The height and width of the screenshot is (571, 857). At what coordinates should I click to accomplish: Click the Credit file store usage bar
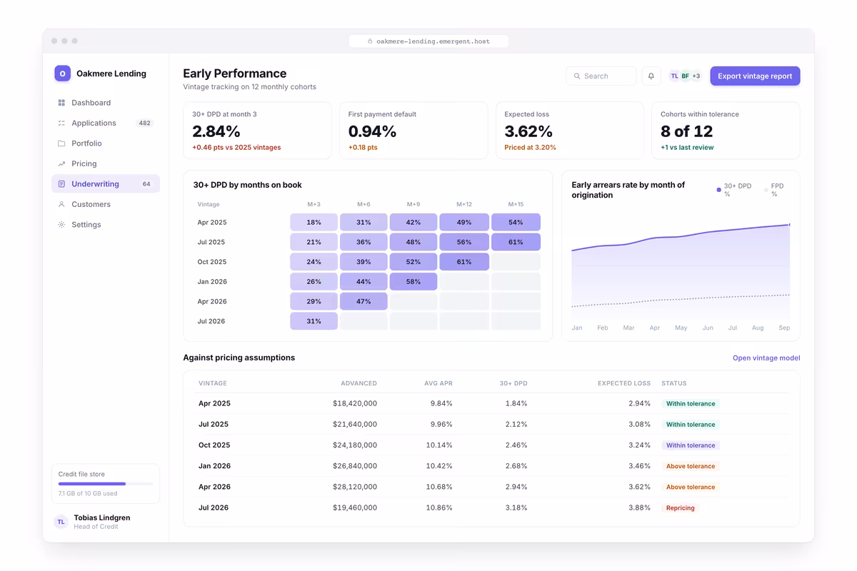coord(106,484)
